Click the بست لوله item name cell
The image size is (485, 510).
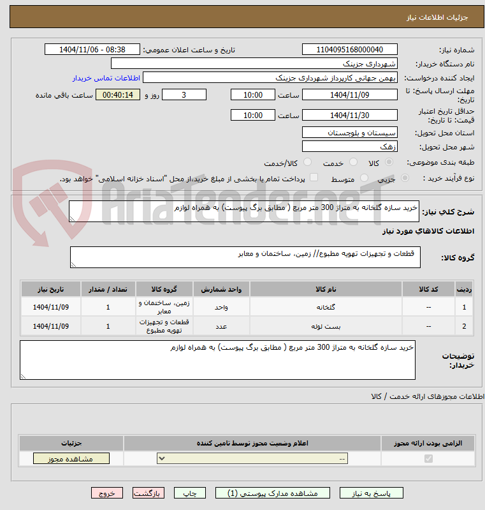pos(326,326)
